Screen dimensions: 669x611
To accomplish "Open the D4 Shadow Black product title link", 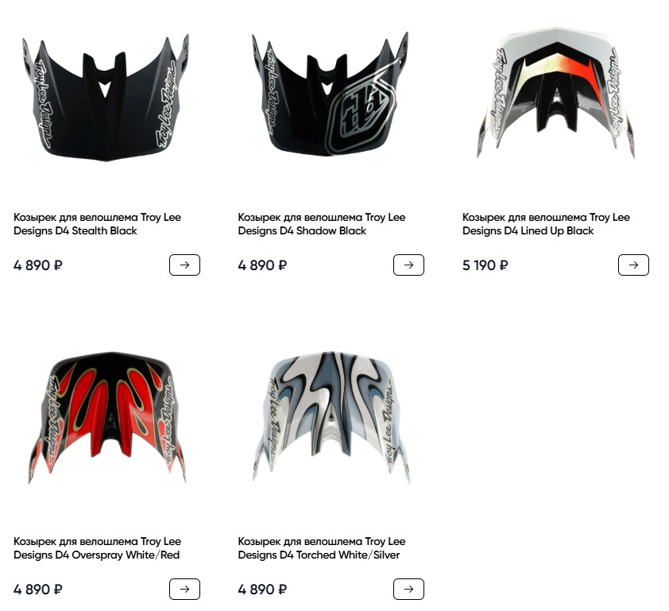I will tap(322, 224).
